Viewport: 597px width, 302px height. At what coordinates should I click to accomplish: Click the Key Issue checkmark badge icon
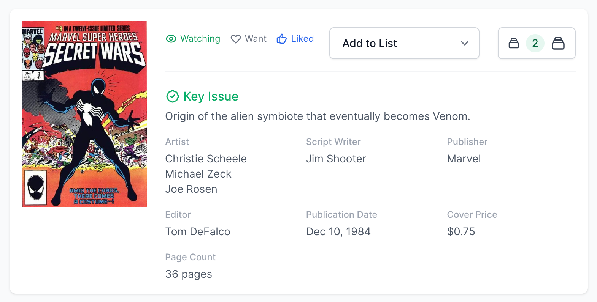point(173,96)
